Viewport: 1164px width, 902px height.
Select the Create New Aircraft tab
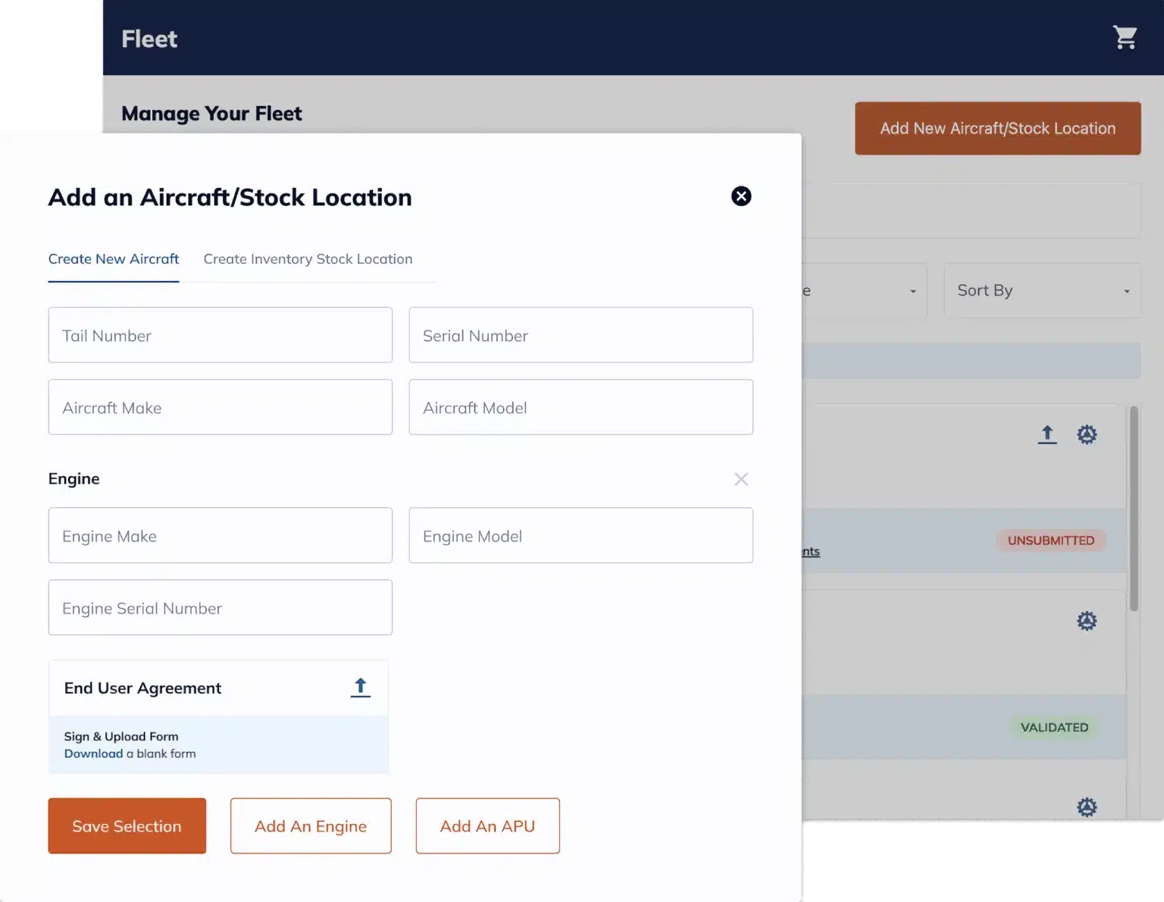click(114, 259)
